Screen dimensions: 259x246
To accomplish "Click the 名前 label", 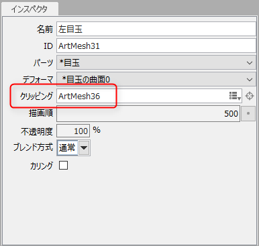I will pyautogui.click(x=45, y=29).
